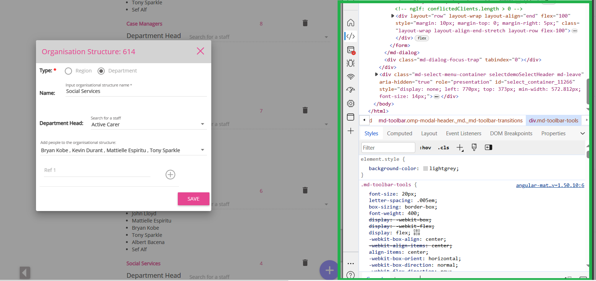596x281 pixels.
Task: Expand the div layout="row" node
Action: point(393,16)
